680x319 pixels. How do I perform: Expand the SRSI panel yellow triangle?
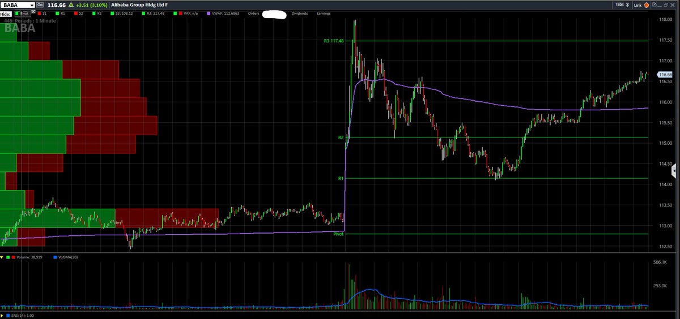coord(2,316)
